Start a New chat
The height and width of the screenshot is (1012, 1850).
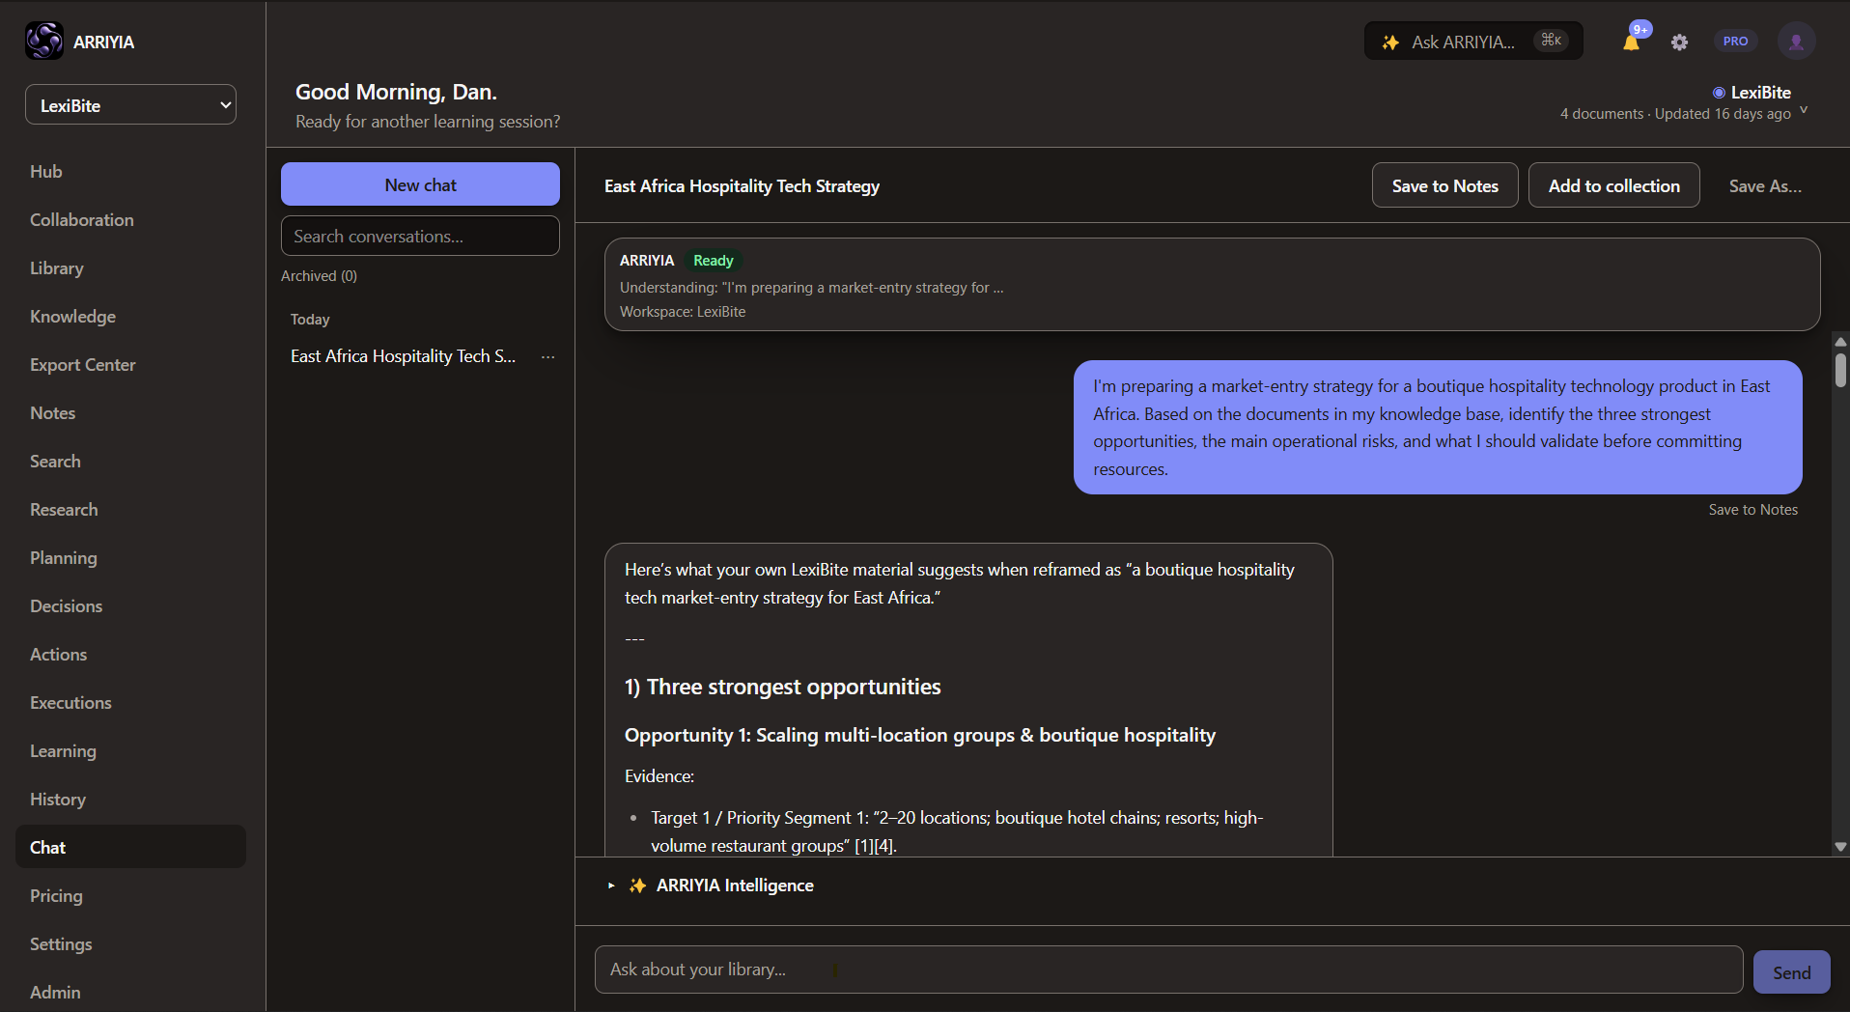(420, 184)
